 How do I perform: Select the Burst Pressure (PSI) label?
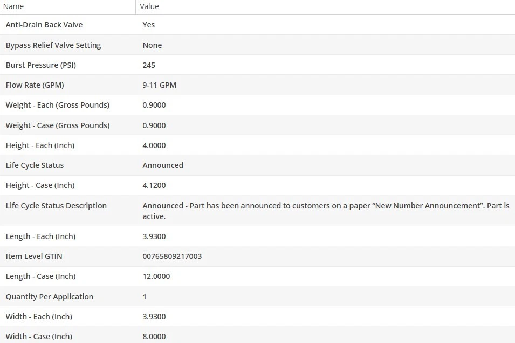[41, 65]
